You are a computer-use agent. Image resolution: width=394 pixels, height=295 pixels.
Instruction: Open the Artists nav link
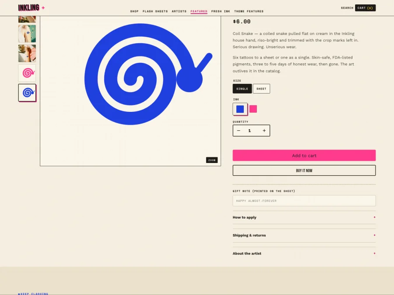[x=179, y=11]
